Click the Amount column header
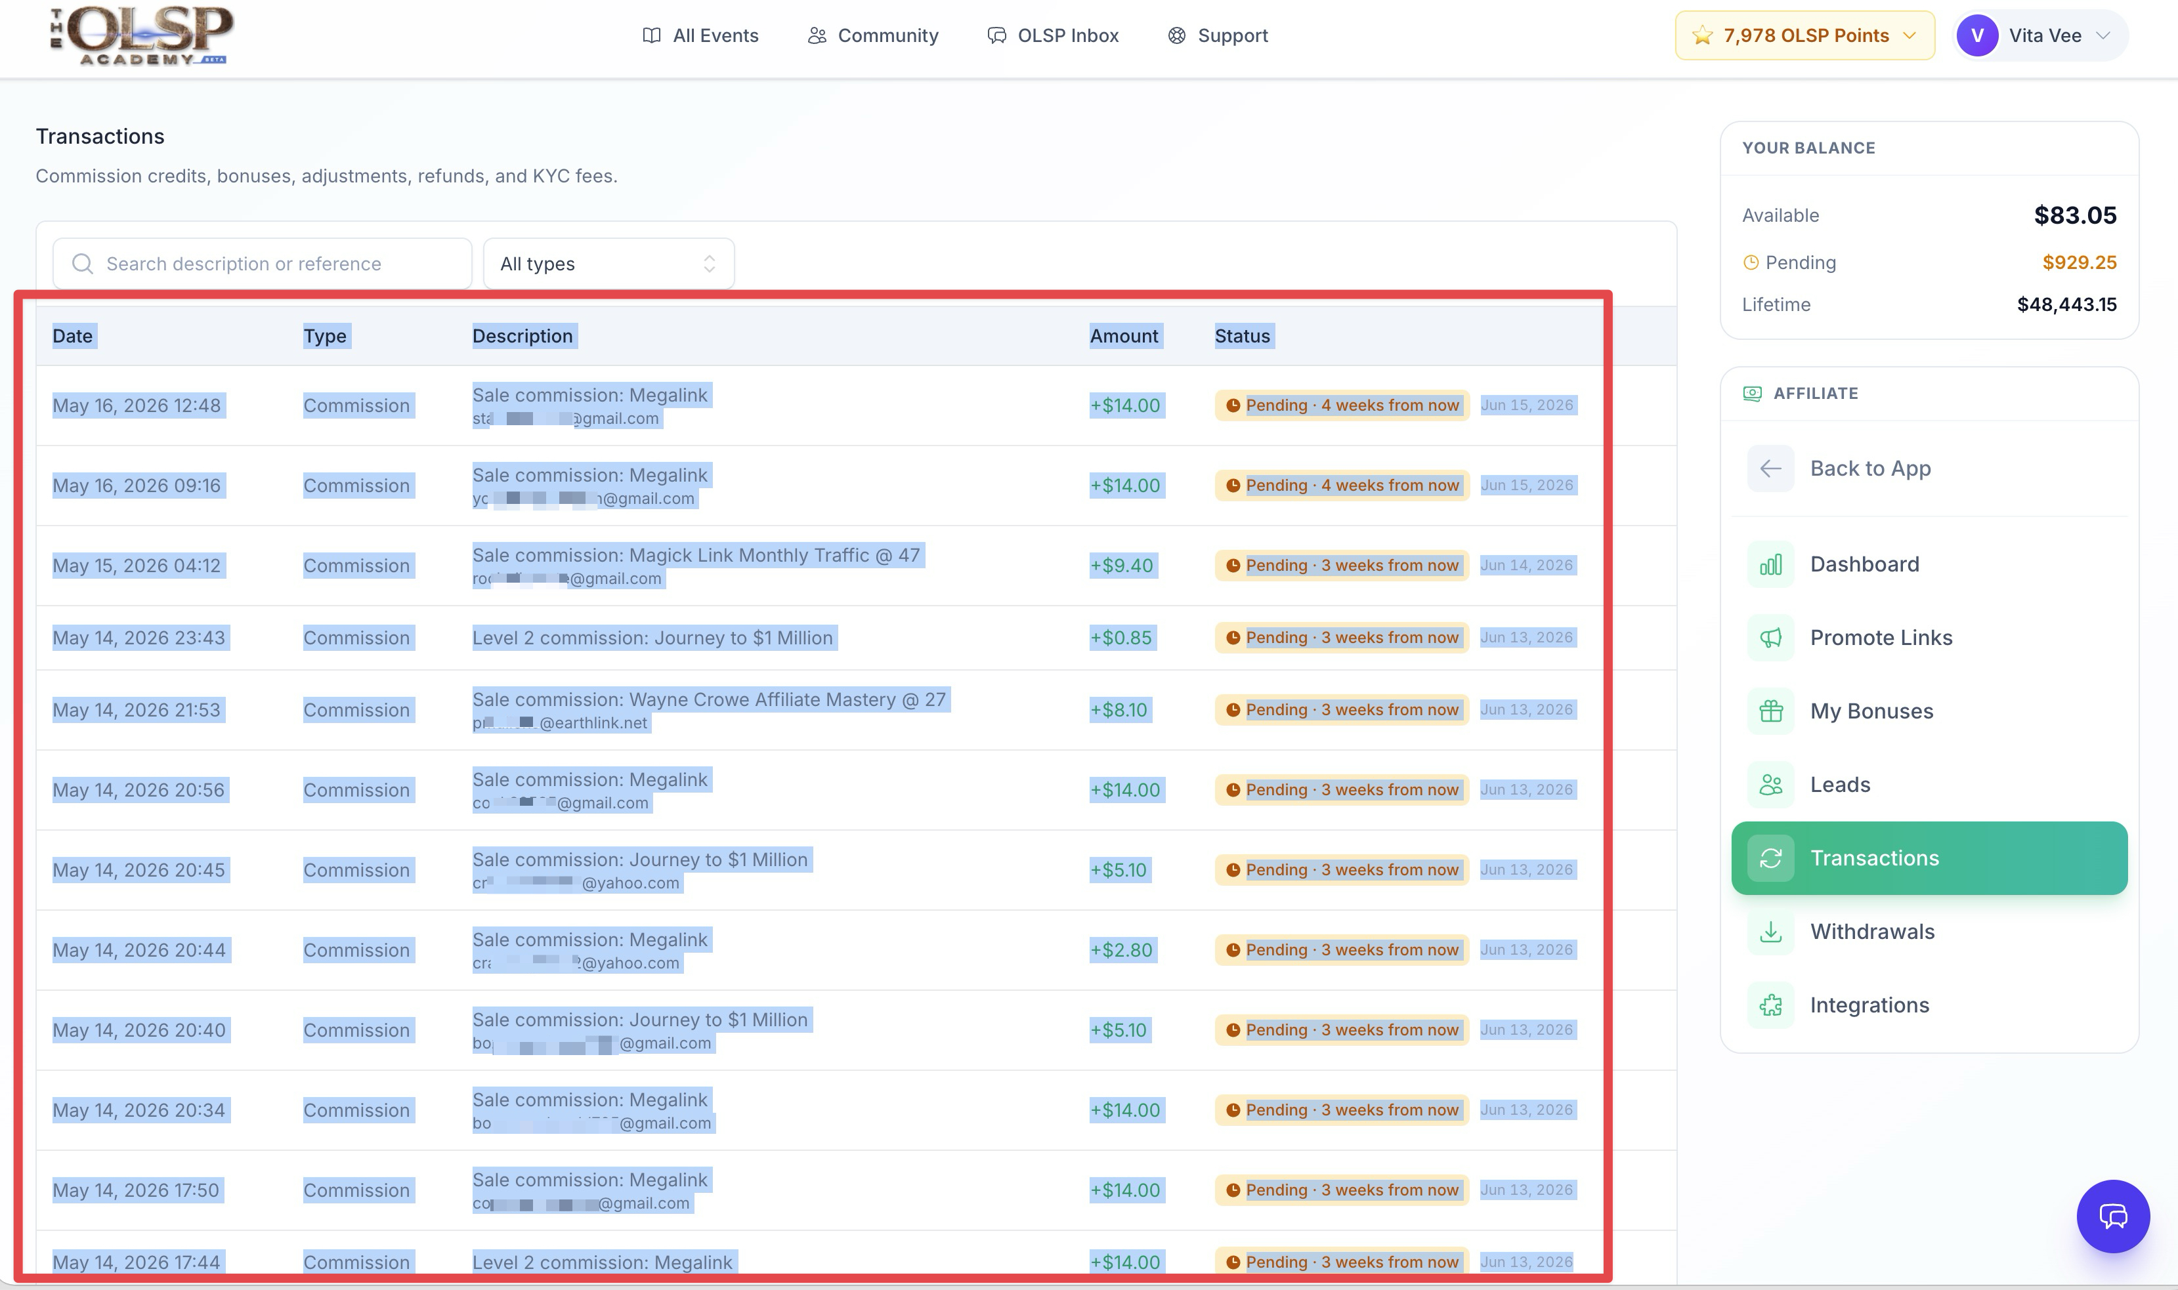 [1124, 337]
